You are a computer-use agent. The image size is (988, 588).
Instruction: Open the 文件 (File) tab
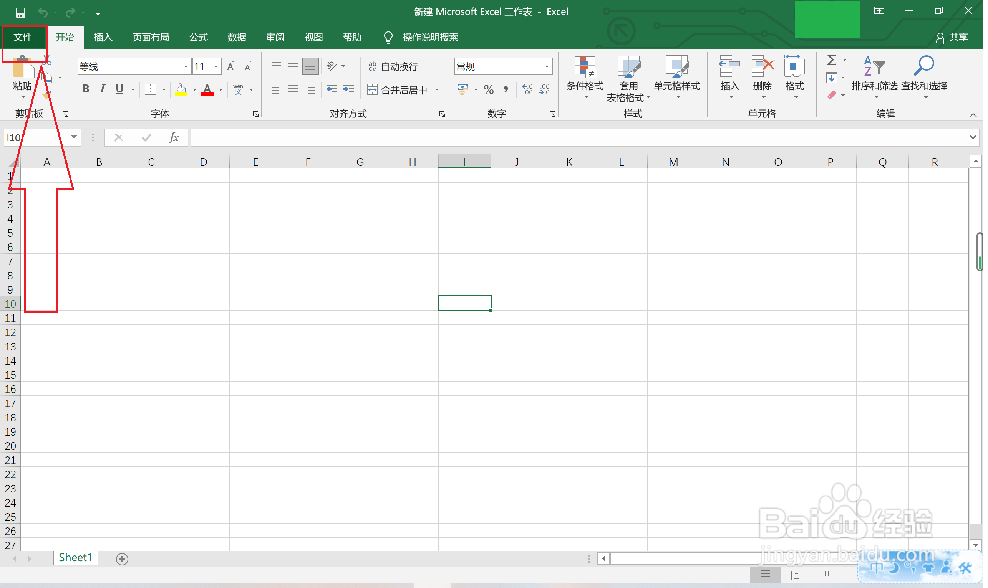click(x=23, y=37)
